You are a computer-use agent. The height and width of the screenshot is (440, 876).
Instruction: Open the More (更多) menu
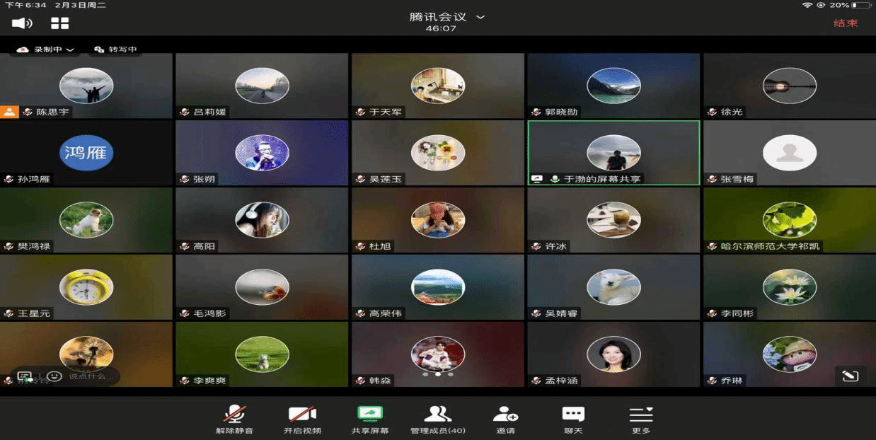(640, 419)
